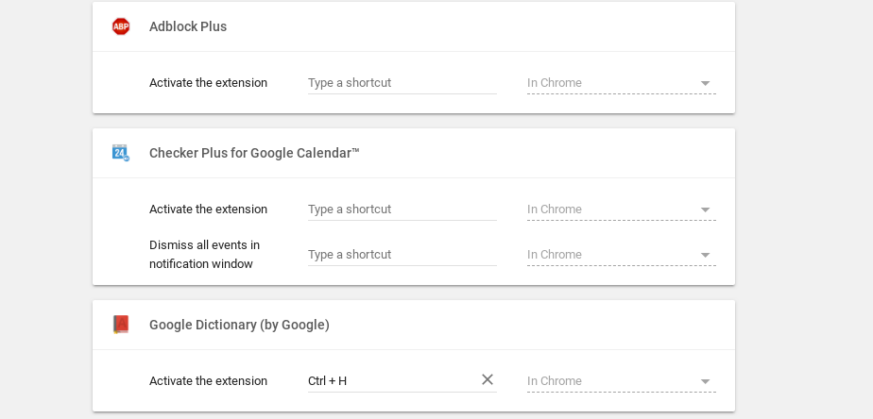The image size is (873, 419).
Task: Click Checker Plus activate extension shortcut field
Action: [x=402, y=209]
